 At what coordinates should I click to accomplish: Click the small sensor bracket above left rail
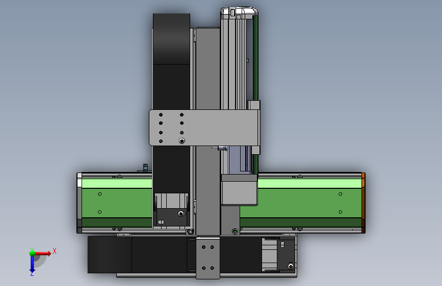click(145, 168)
